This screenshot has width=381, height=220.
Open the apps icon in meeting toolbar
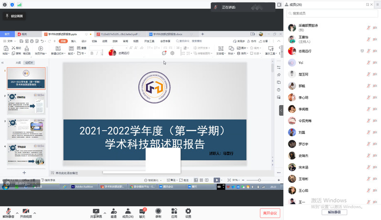(174, 211)
